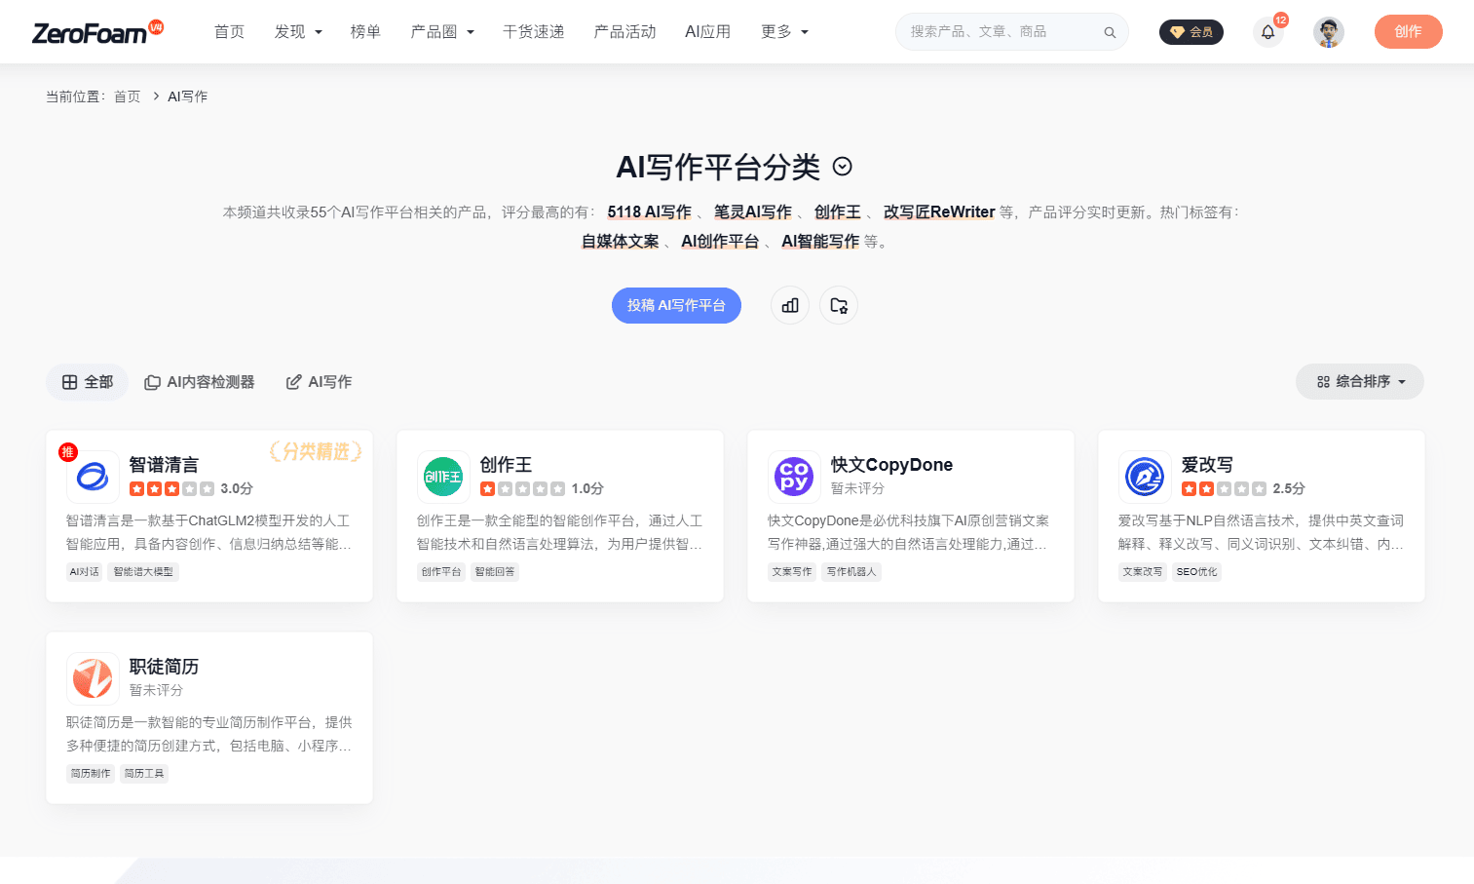The image size is (1474, 884).
Task: Click the 投稿 AI写作平台 button
Action: [x=676, y=305]
